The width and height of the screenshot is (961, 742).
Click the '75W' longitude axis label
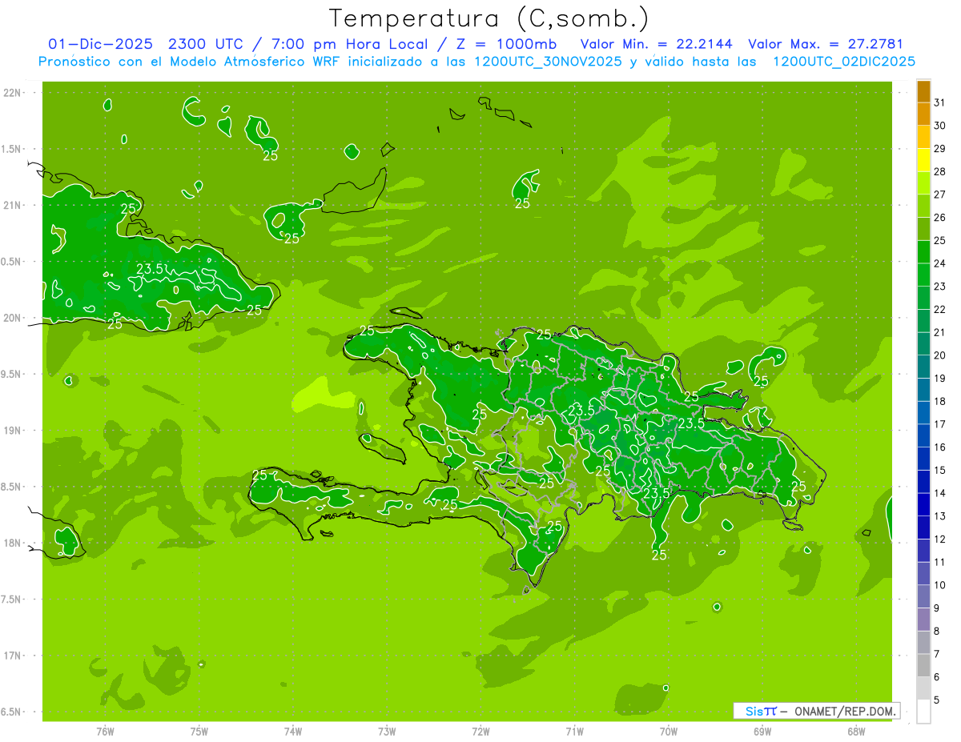[x=199, y=731]
